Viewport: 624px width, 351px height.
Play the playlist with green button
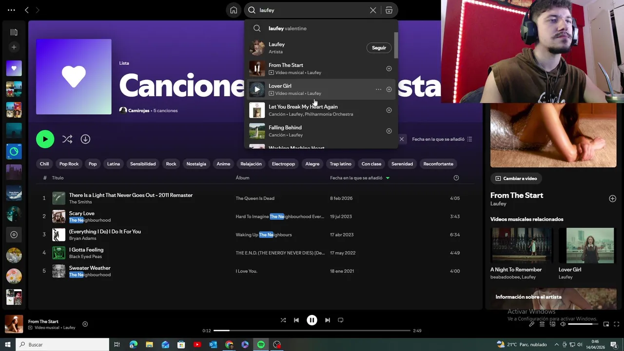[45, 139]
